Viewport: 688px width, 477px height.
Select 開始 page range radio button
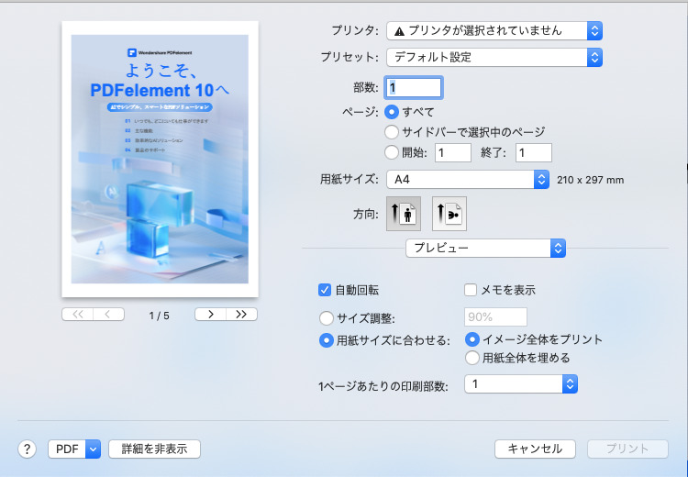pyautogui.click(x=392, y=152)
